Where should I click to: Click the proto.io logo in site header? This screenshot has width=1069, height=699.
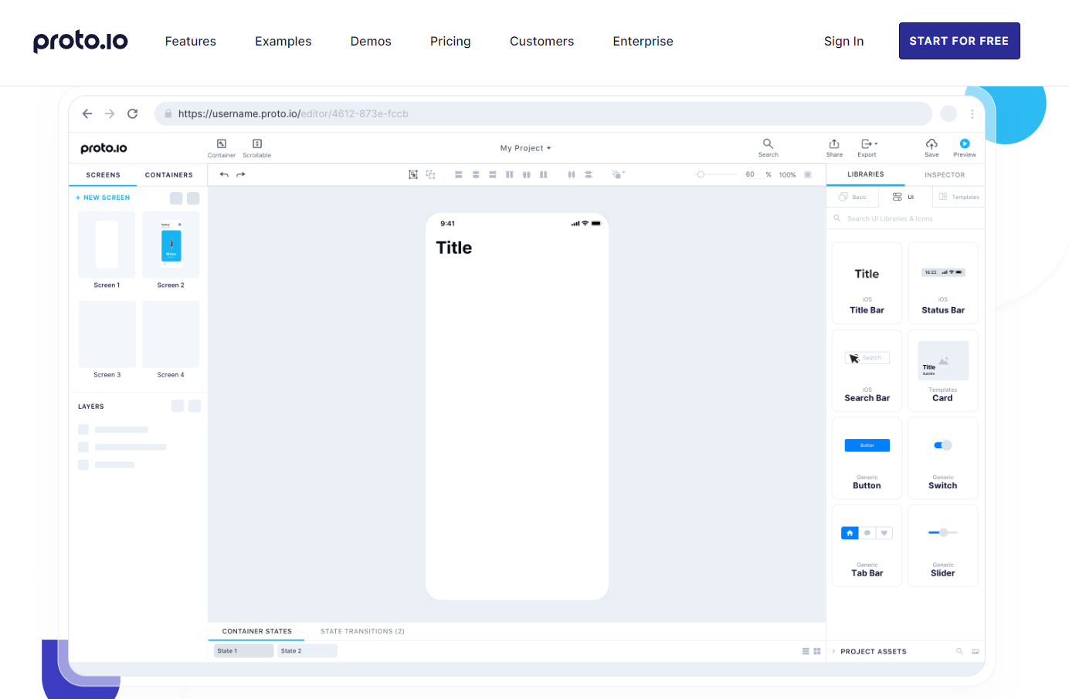tap(80, 41)
